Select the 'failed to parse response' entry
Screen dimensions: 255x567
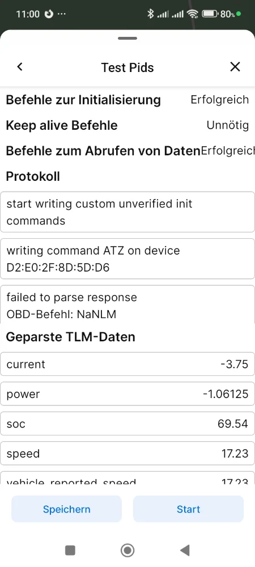click(127, 304)
